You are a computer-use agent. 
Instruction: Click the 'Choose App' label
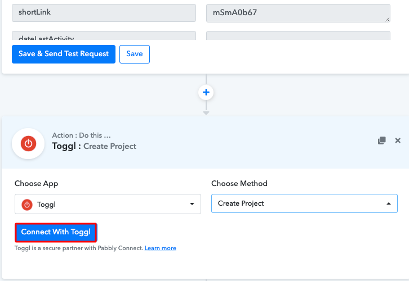coord(36,184)
